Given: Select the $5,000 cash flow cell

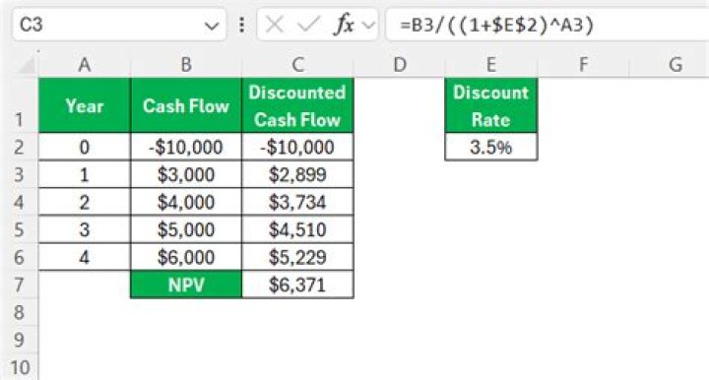Looking at the screenshot, I should pos(186,229).
